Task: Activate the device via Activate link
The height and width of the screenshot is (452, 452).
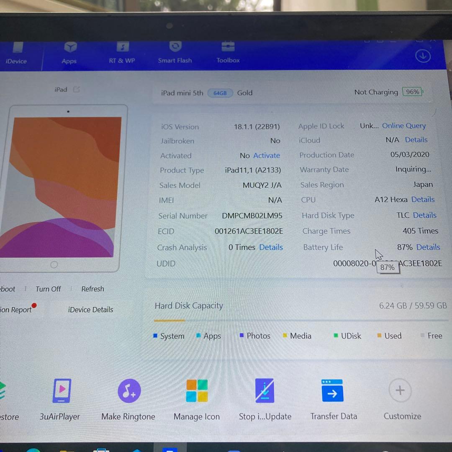Action: pos(267,155)
